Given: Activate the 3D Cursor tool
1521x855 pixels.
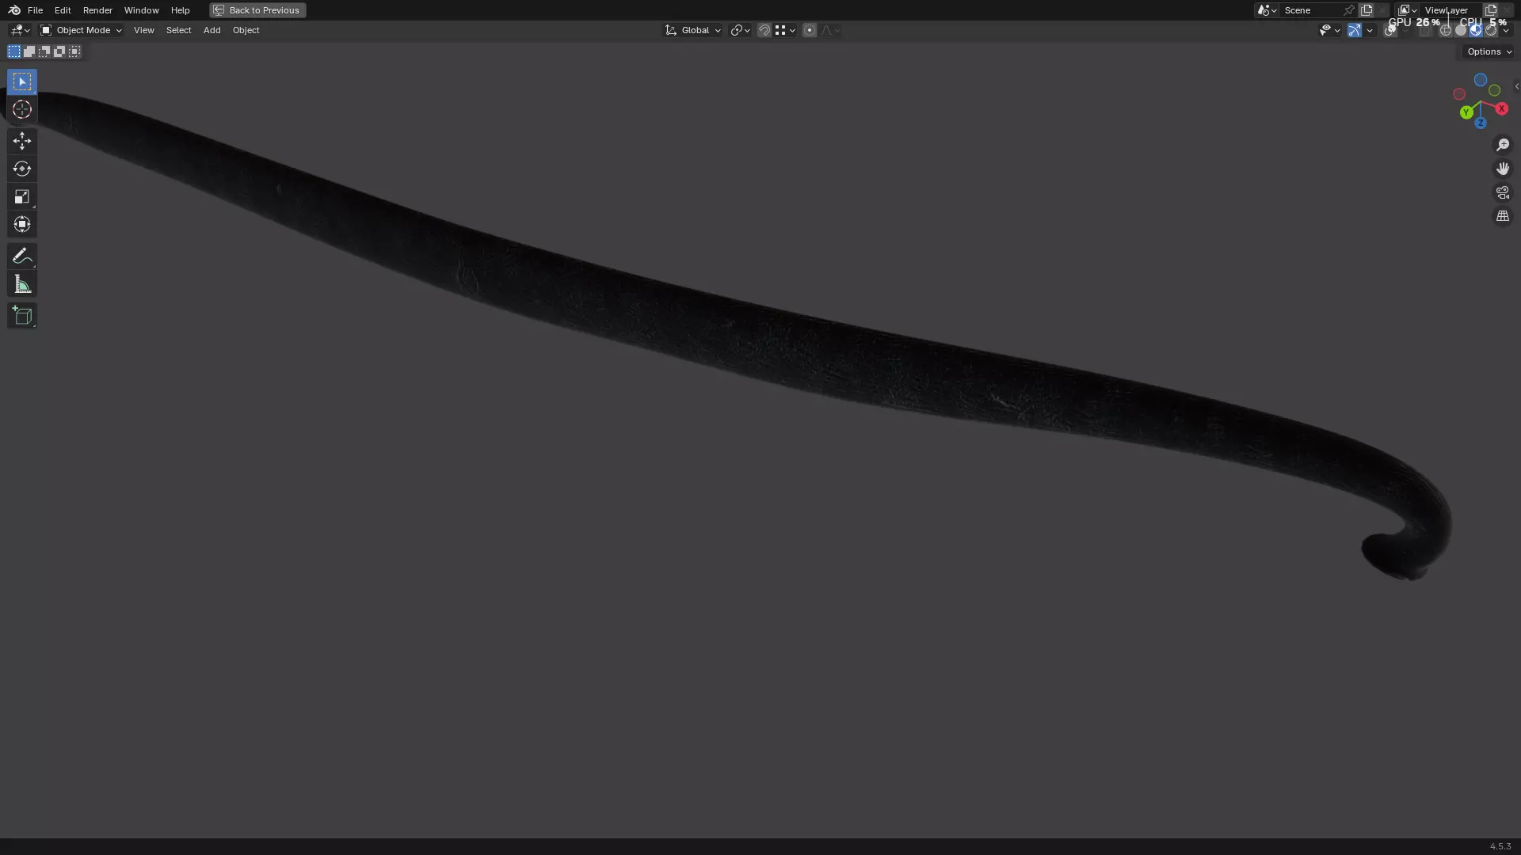Looking at the screenshot, I should tap(22, 109).
